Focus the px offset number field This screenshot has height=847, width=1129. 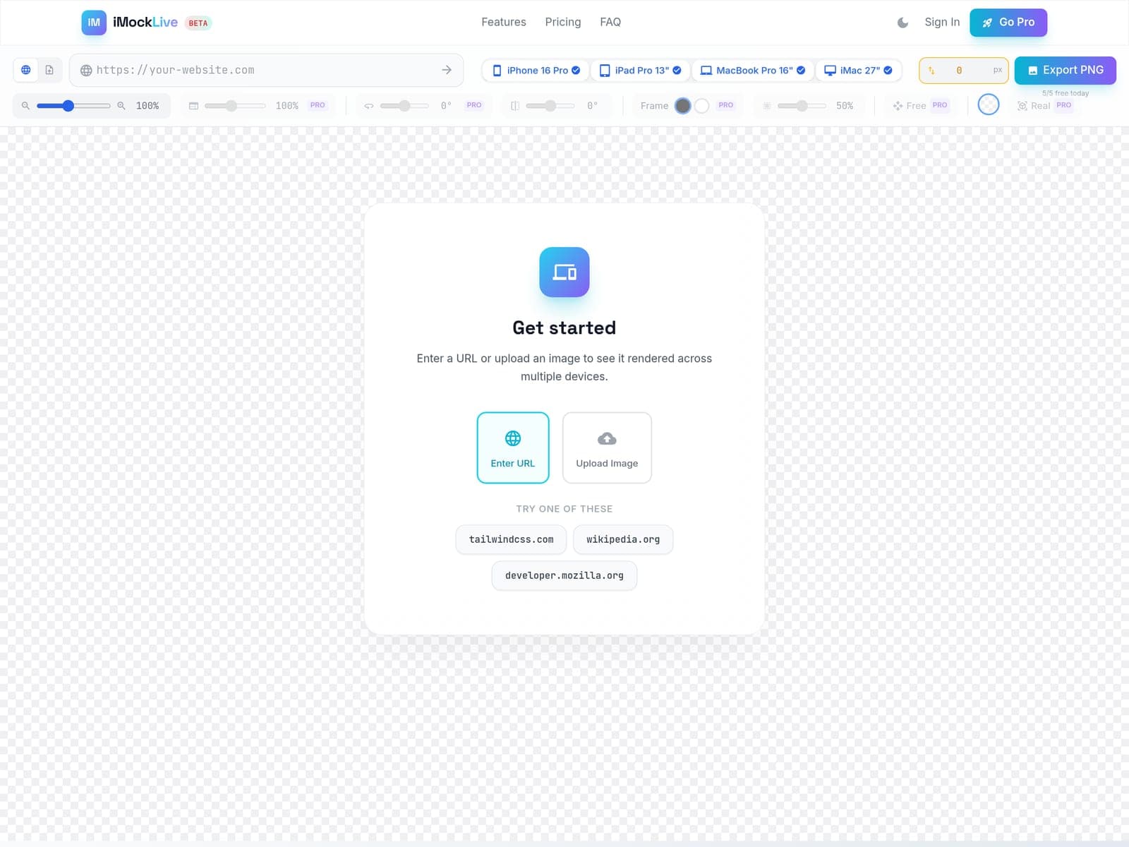click(964, 71)
